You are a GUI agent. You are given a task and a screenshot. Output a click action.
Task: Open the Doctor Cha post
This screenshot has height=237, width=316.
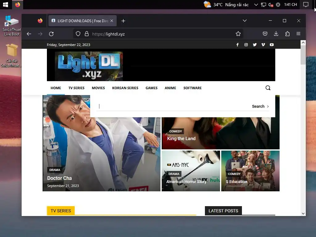(60, 178)
